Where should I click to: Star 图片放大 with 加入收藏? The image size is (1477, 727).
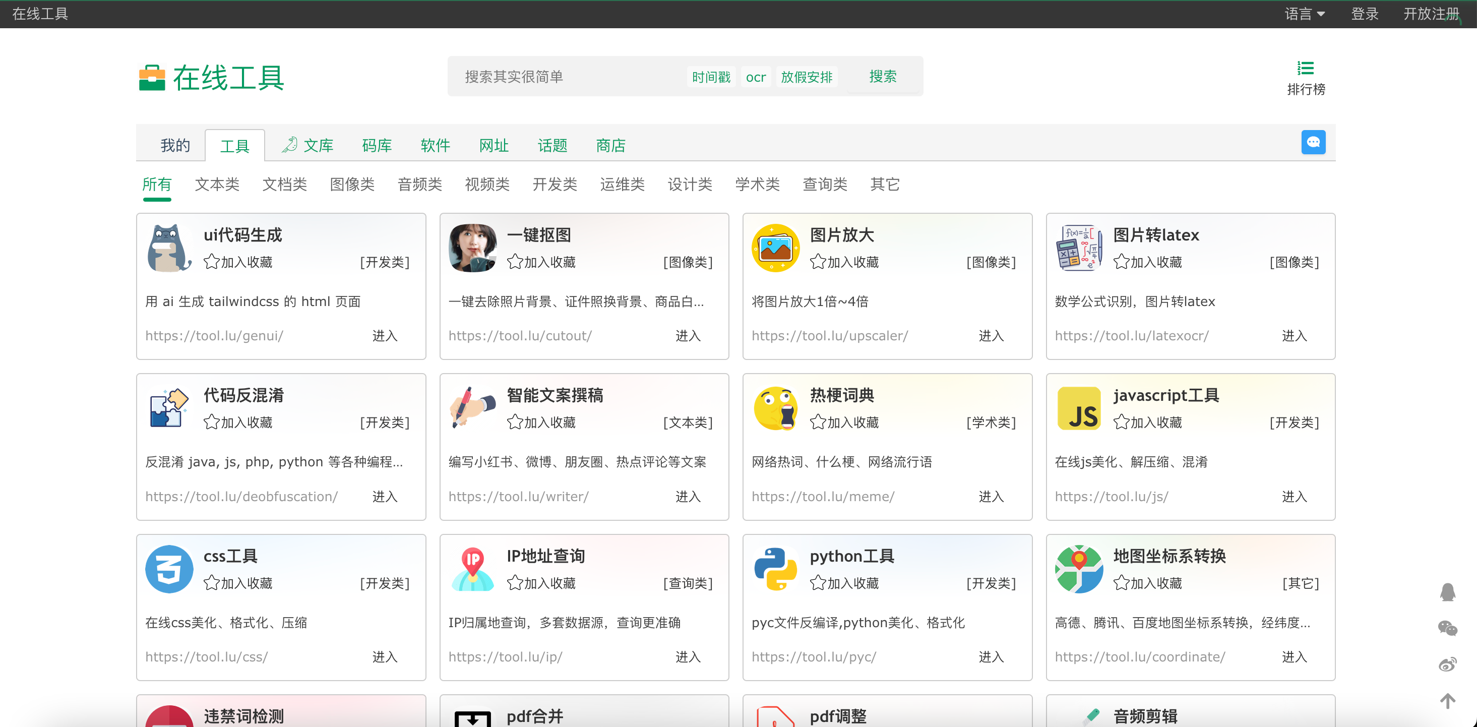pos(844,262)
